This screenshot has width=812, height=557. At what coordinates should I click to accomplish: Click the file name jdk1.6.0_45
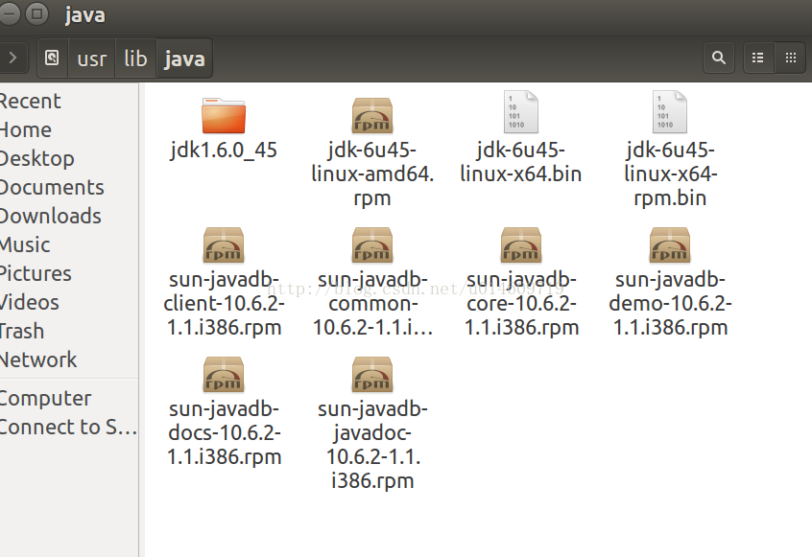(224, 150)
